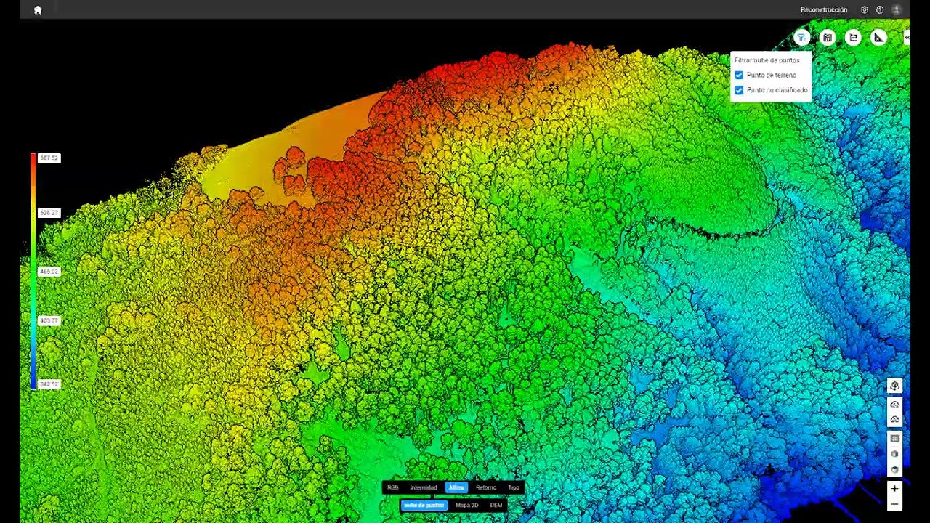Switch coloring to Intensidad

click(424, 487)
